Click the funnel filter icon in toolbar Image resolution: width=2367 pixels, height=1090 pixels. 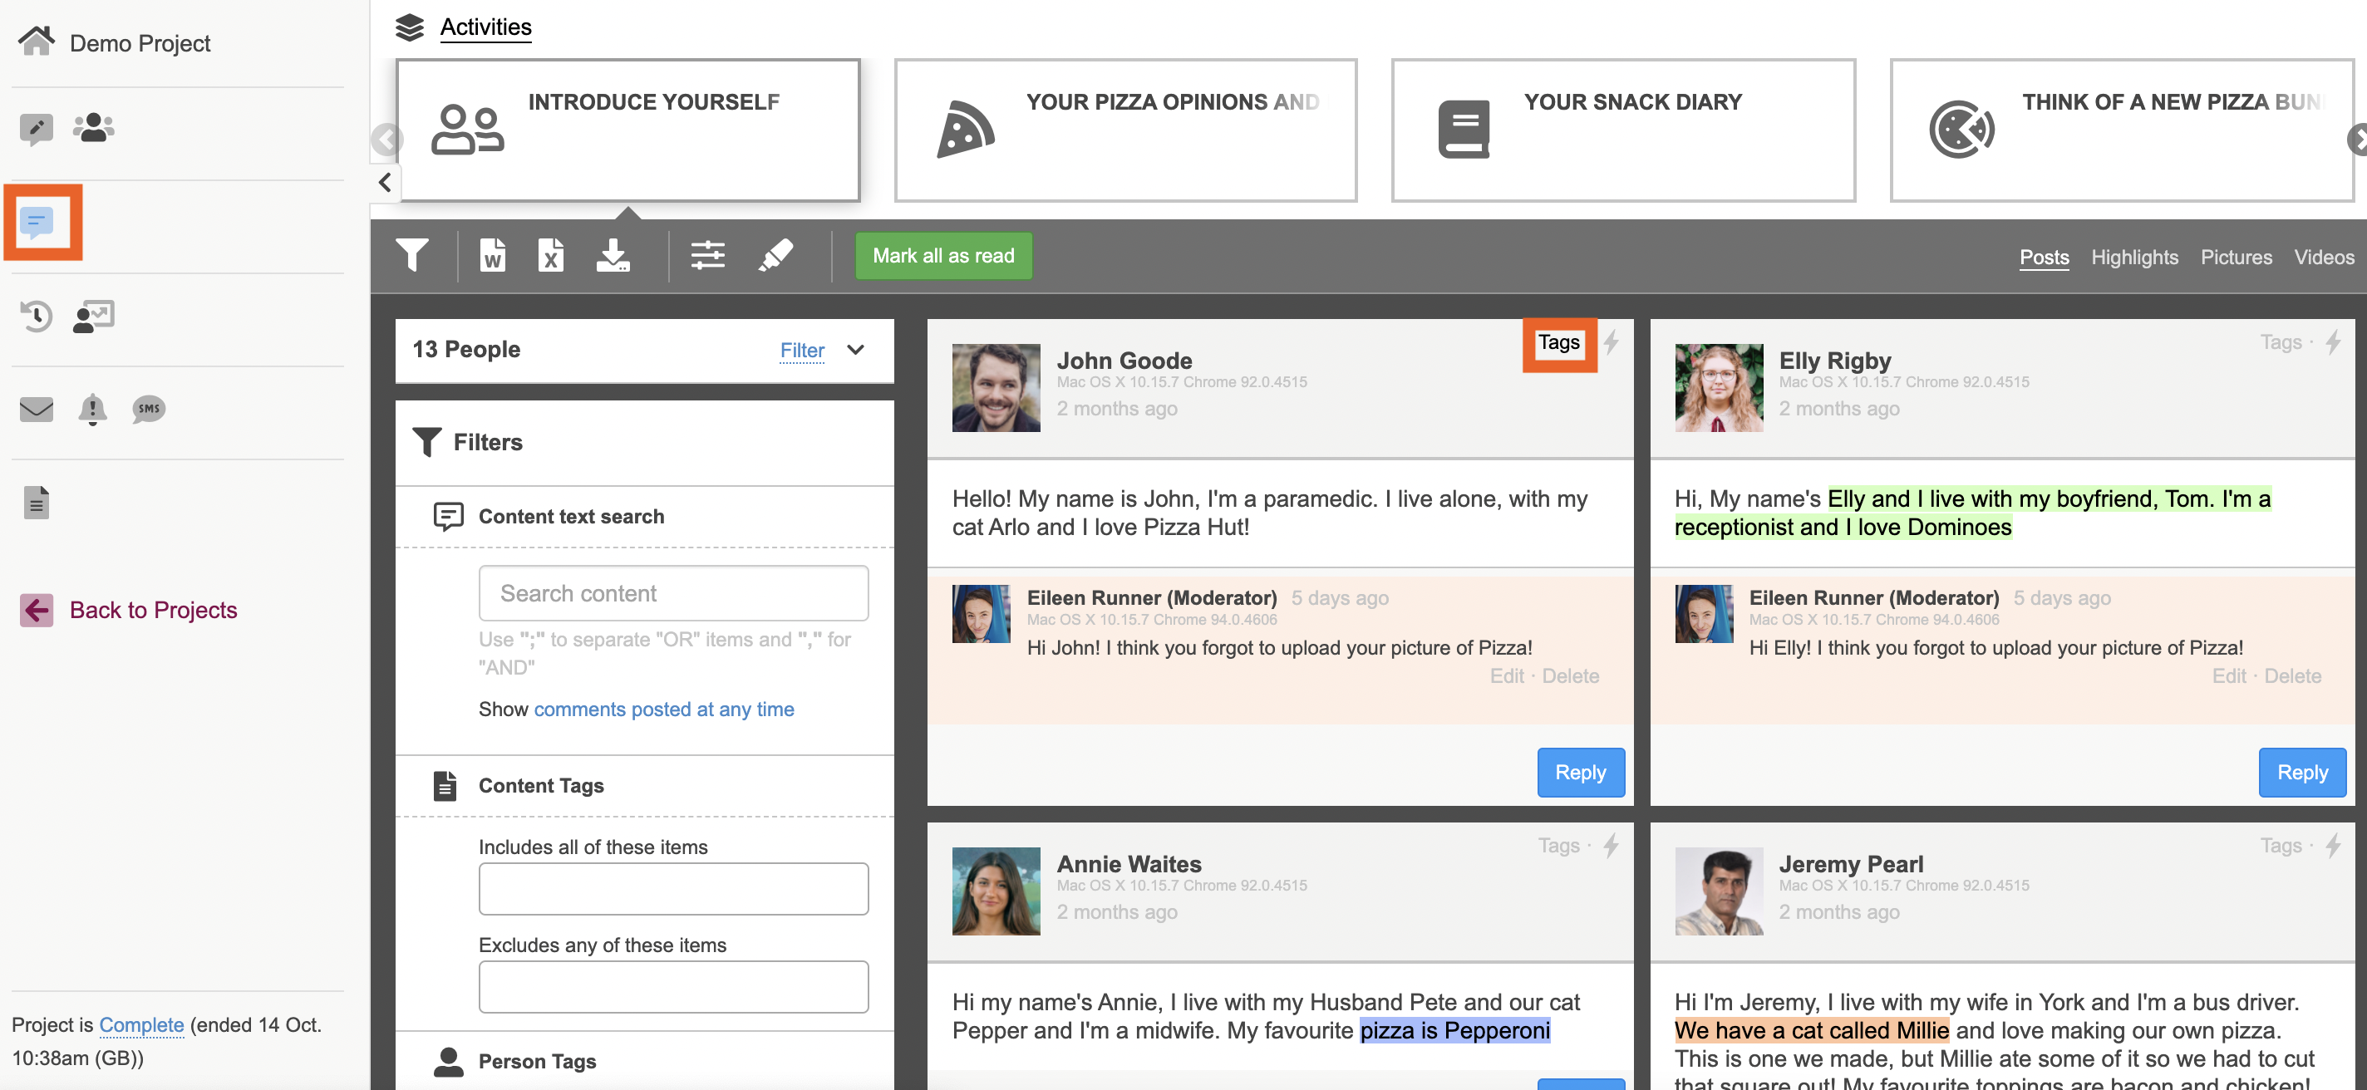click(x=411, y=255)
